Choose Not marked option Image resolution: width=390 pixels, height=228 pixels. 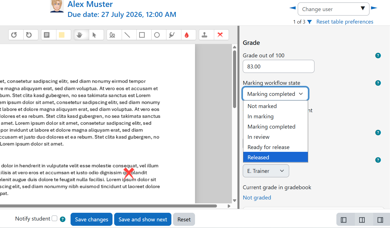275,106
